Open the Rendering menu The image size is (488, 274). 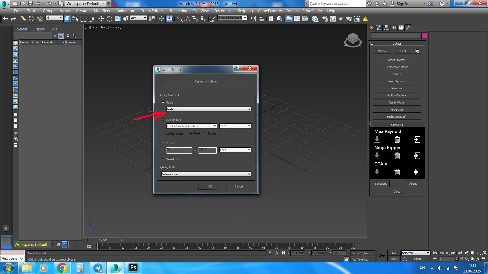point(178,11)
